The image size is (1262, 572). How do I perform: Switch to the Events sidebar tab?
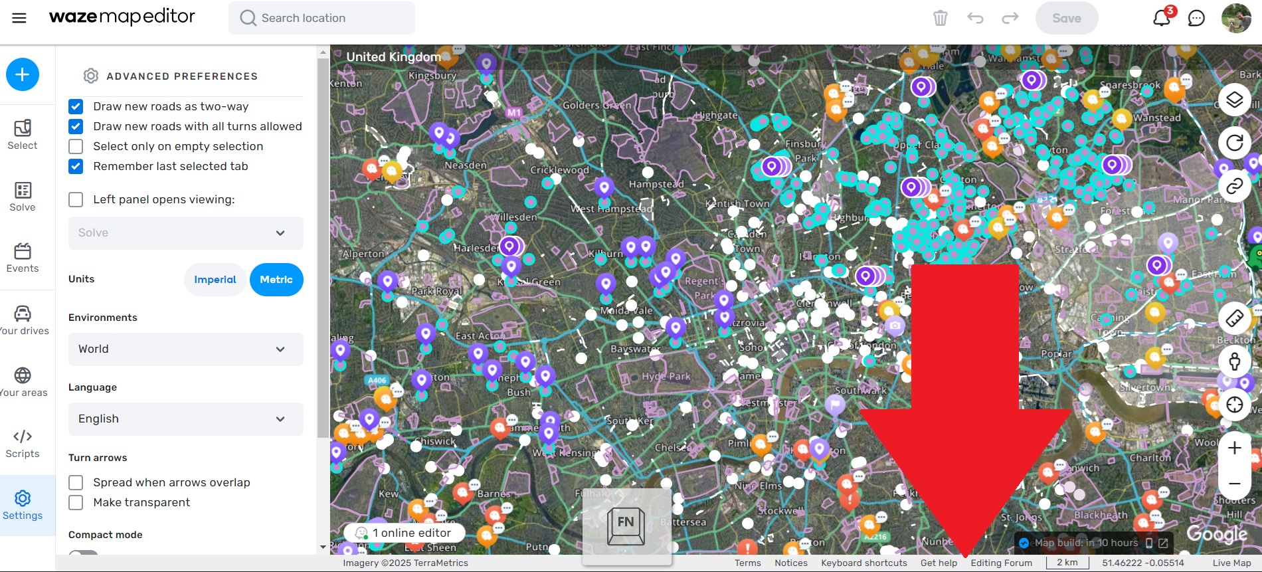(x=23, y=258)
